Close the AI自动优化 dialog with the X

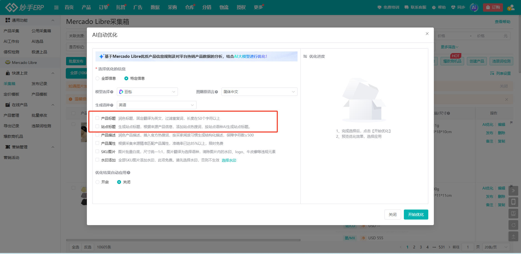point(427,34)
